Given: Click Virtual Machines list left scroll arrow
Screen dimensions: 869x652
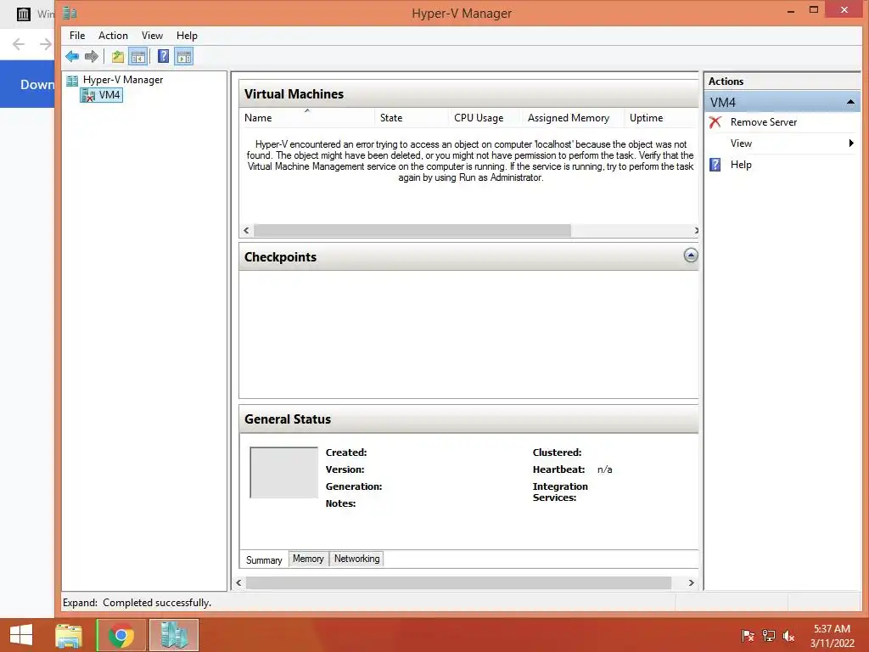Looking at the screenshot, I should coord(247,231).
